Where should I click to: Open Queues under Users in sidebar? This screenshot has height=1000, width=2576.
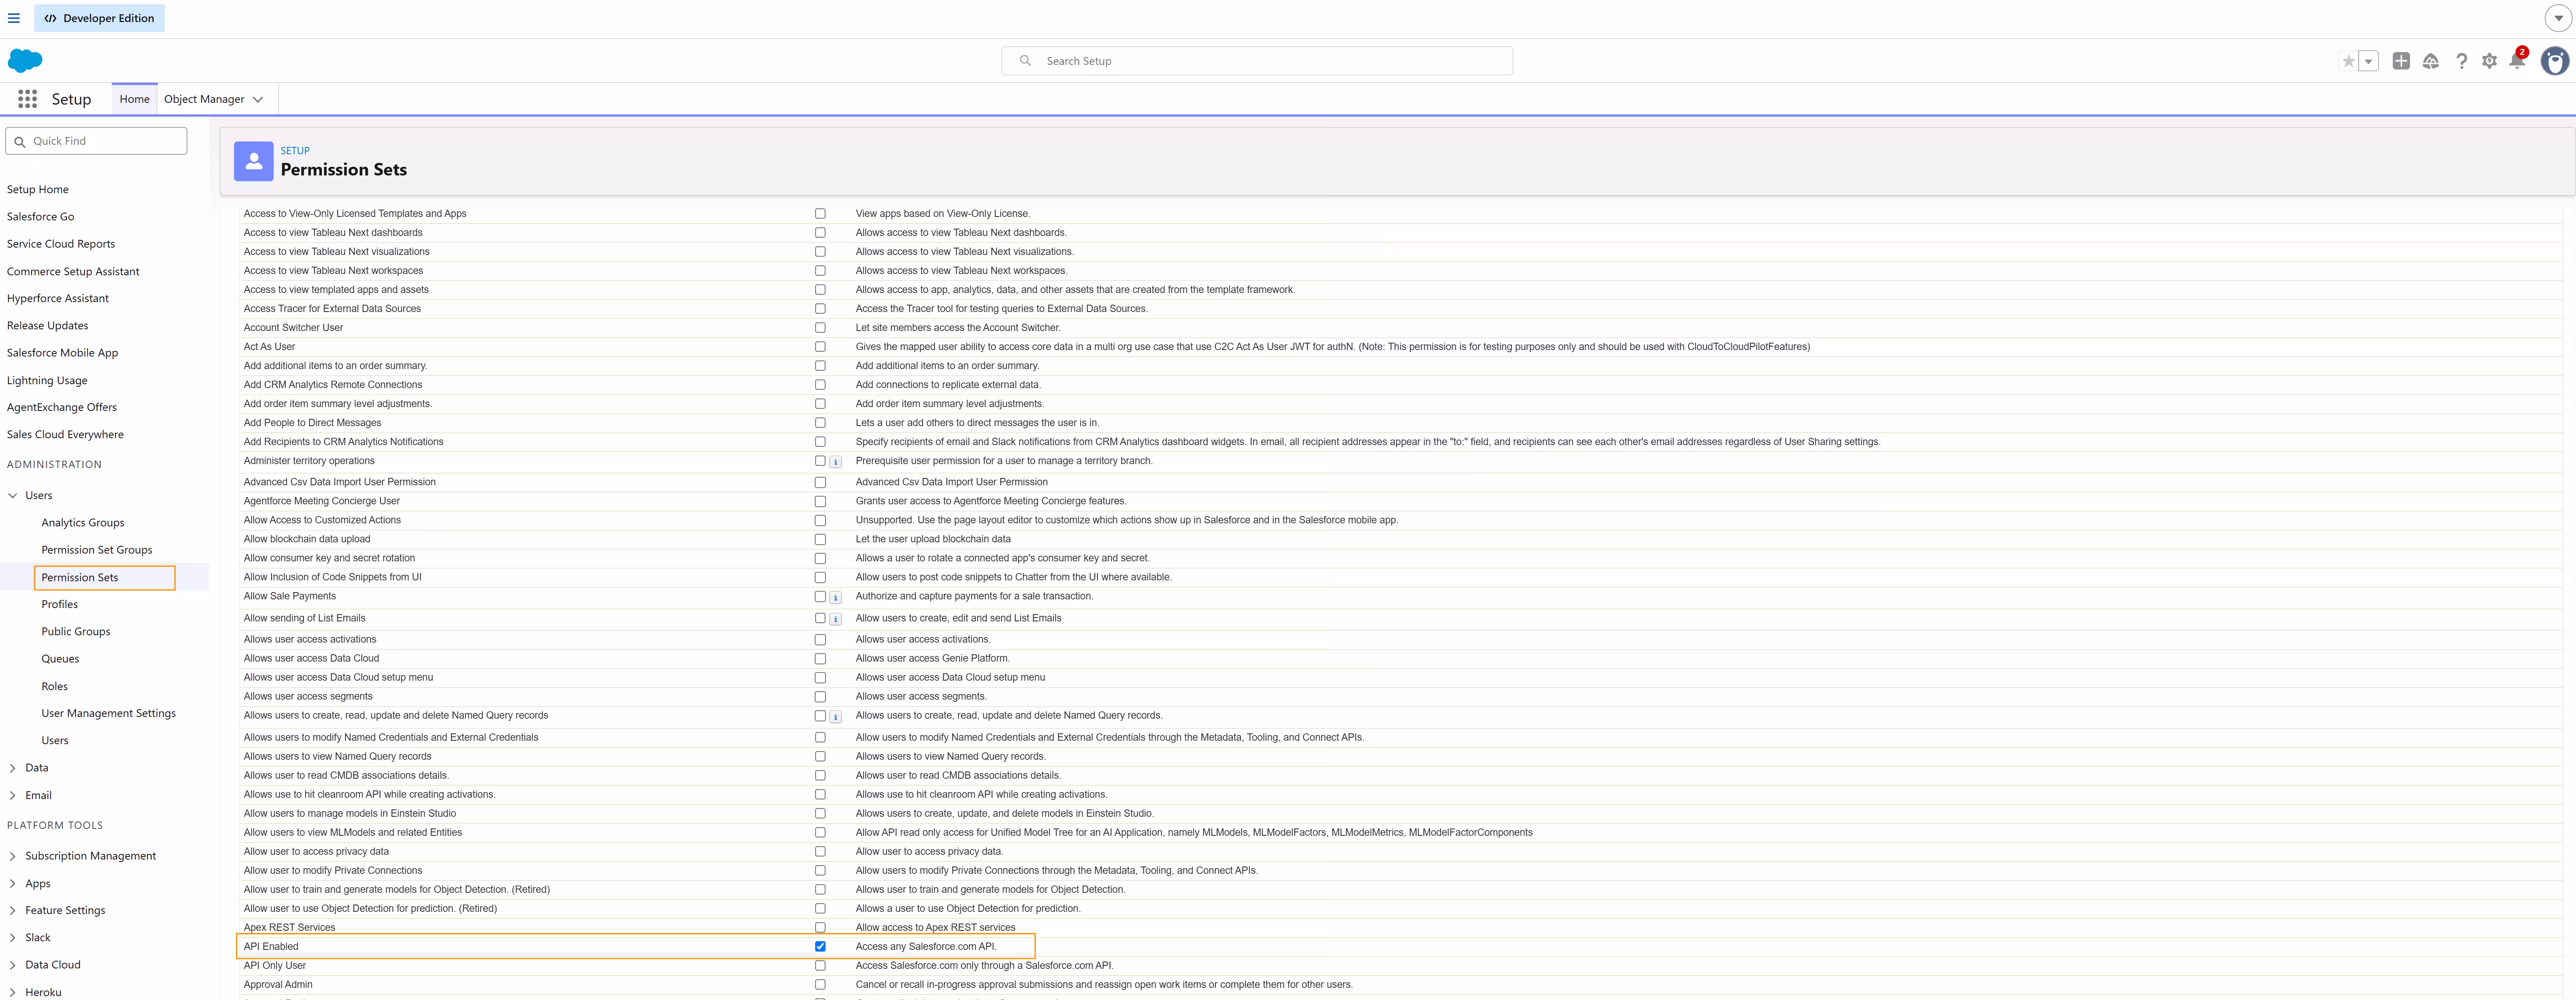click(x=60, y=658)
